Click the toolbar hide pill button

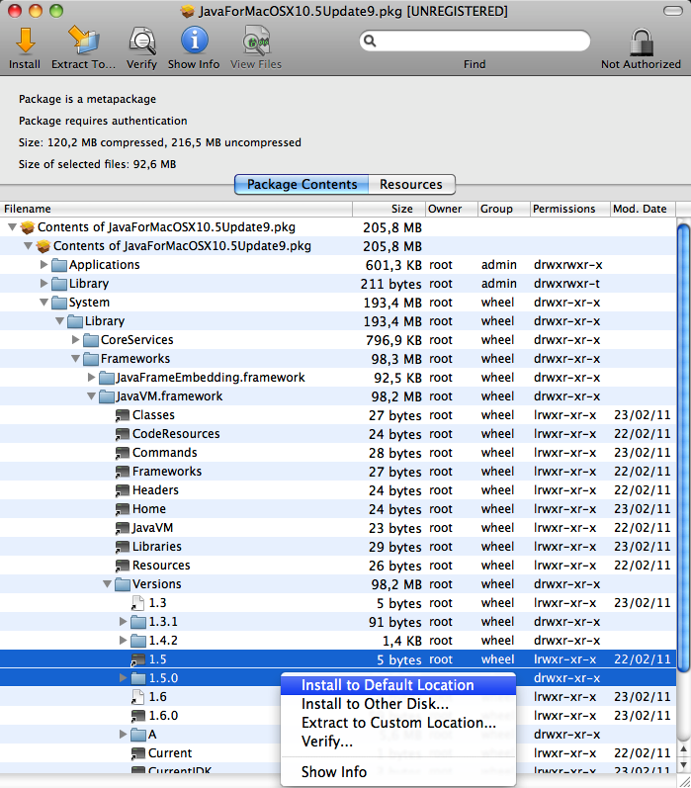672,11
